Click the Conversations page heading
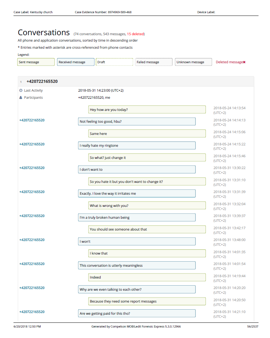This screenshot has width=270, height=338. click(44, 32)
